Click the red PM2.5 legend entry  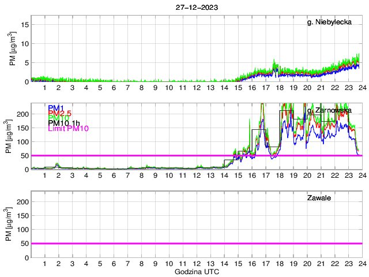pyautogui.click(x=59, y=113)
